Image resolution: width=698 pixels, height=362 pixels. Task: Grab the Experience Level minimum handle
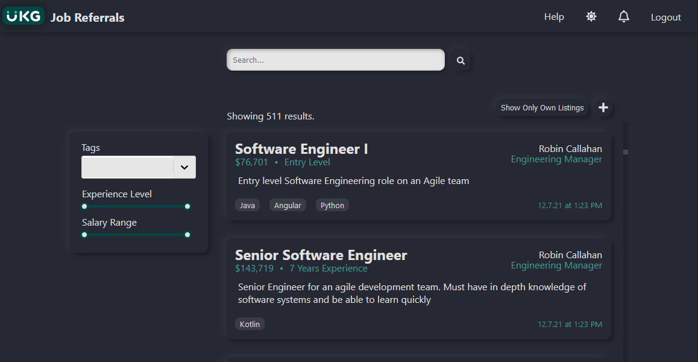pos(84,206)
